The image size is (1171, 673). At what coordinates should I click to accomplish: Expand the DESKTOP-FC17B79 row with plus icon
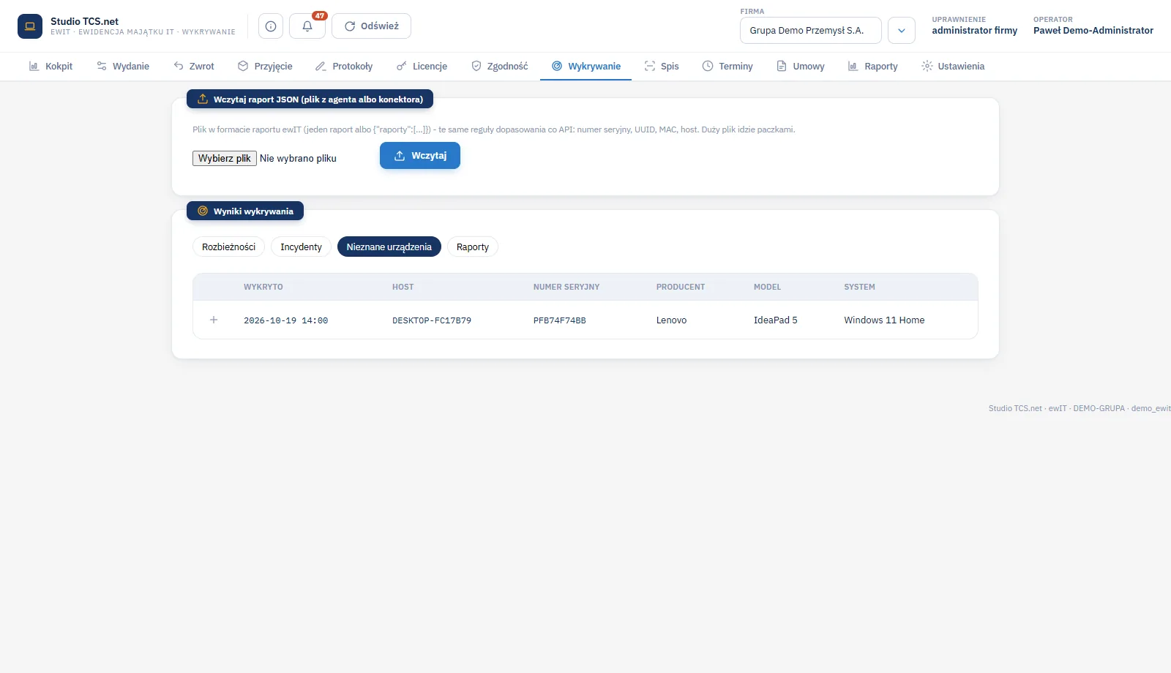click(x=214, y=320)
